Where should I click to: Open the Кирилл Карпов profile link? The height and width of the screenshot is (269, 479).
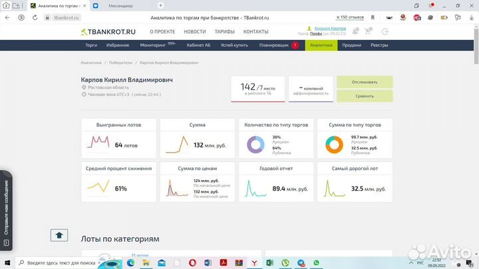[x=330, y=29]
